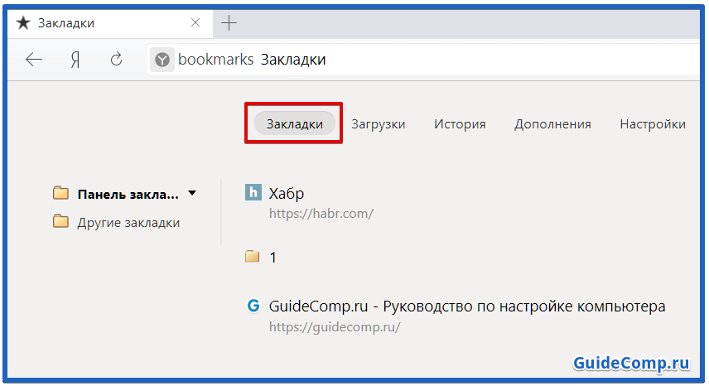Switch to the Настройки section
This screenshot has height=386, width=709.
point(653,124)
